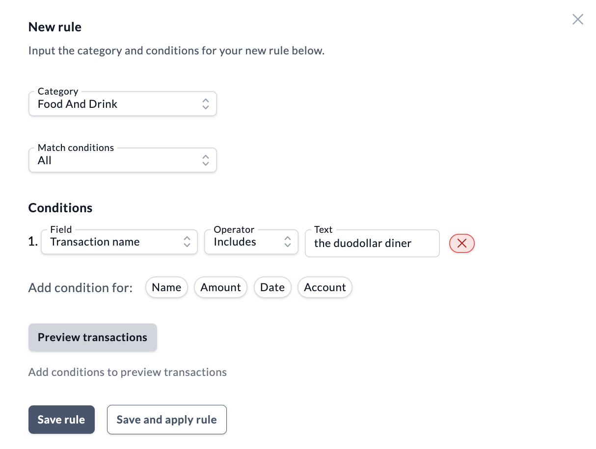Click the Save rule button
Viewport: 596px width, 449px height.
pyautogui.click(x=61, y=420)
